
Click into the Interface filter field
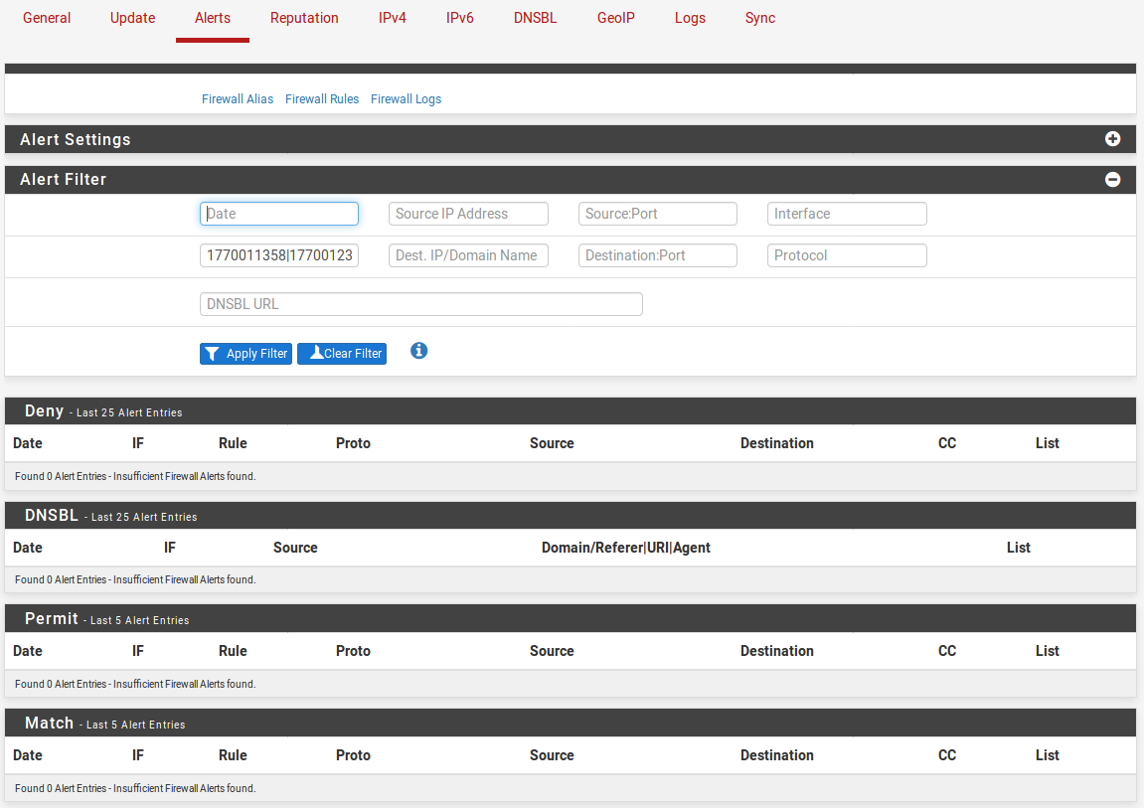click(x=847, y=214)
